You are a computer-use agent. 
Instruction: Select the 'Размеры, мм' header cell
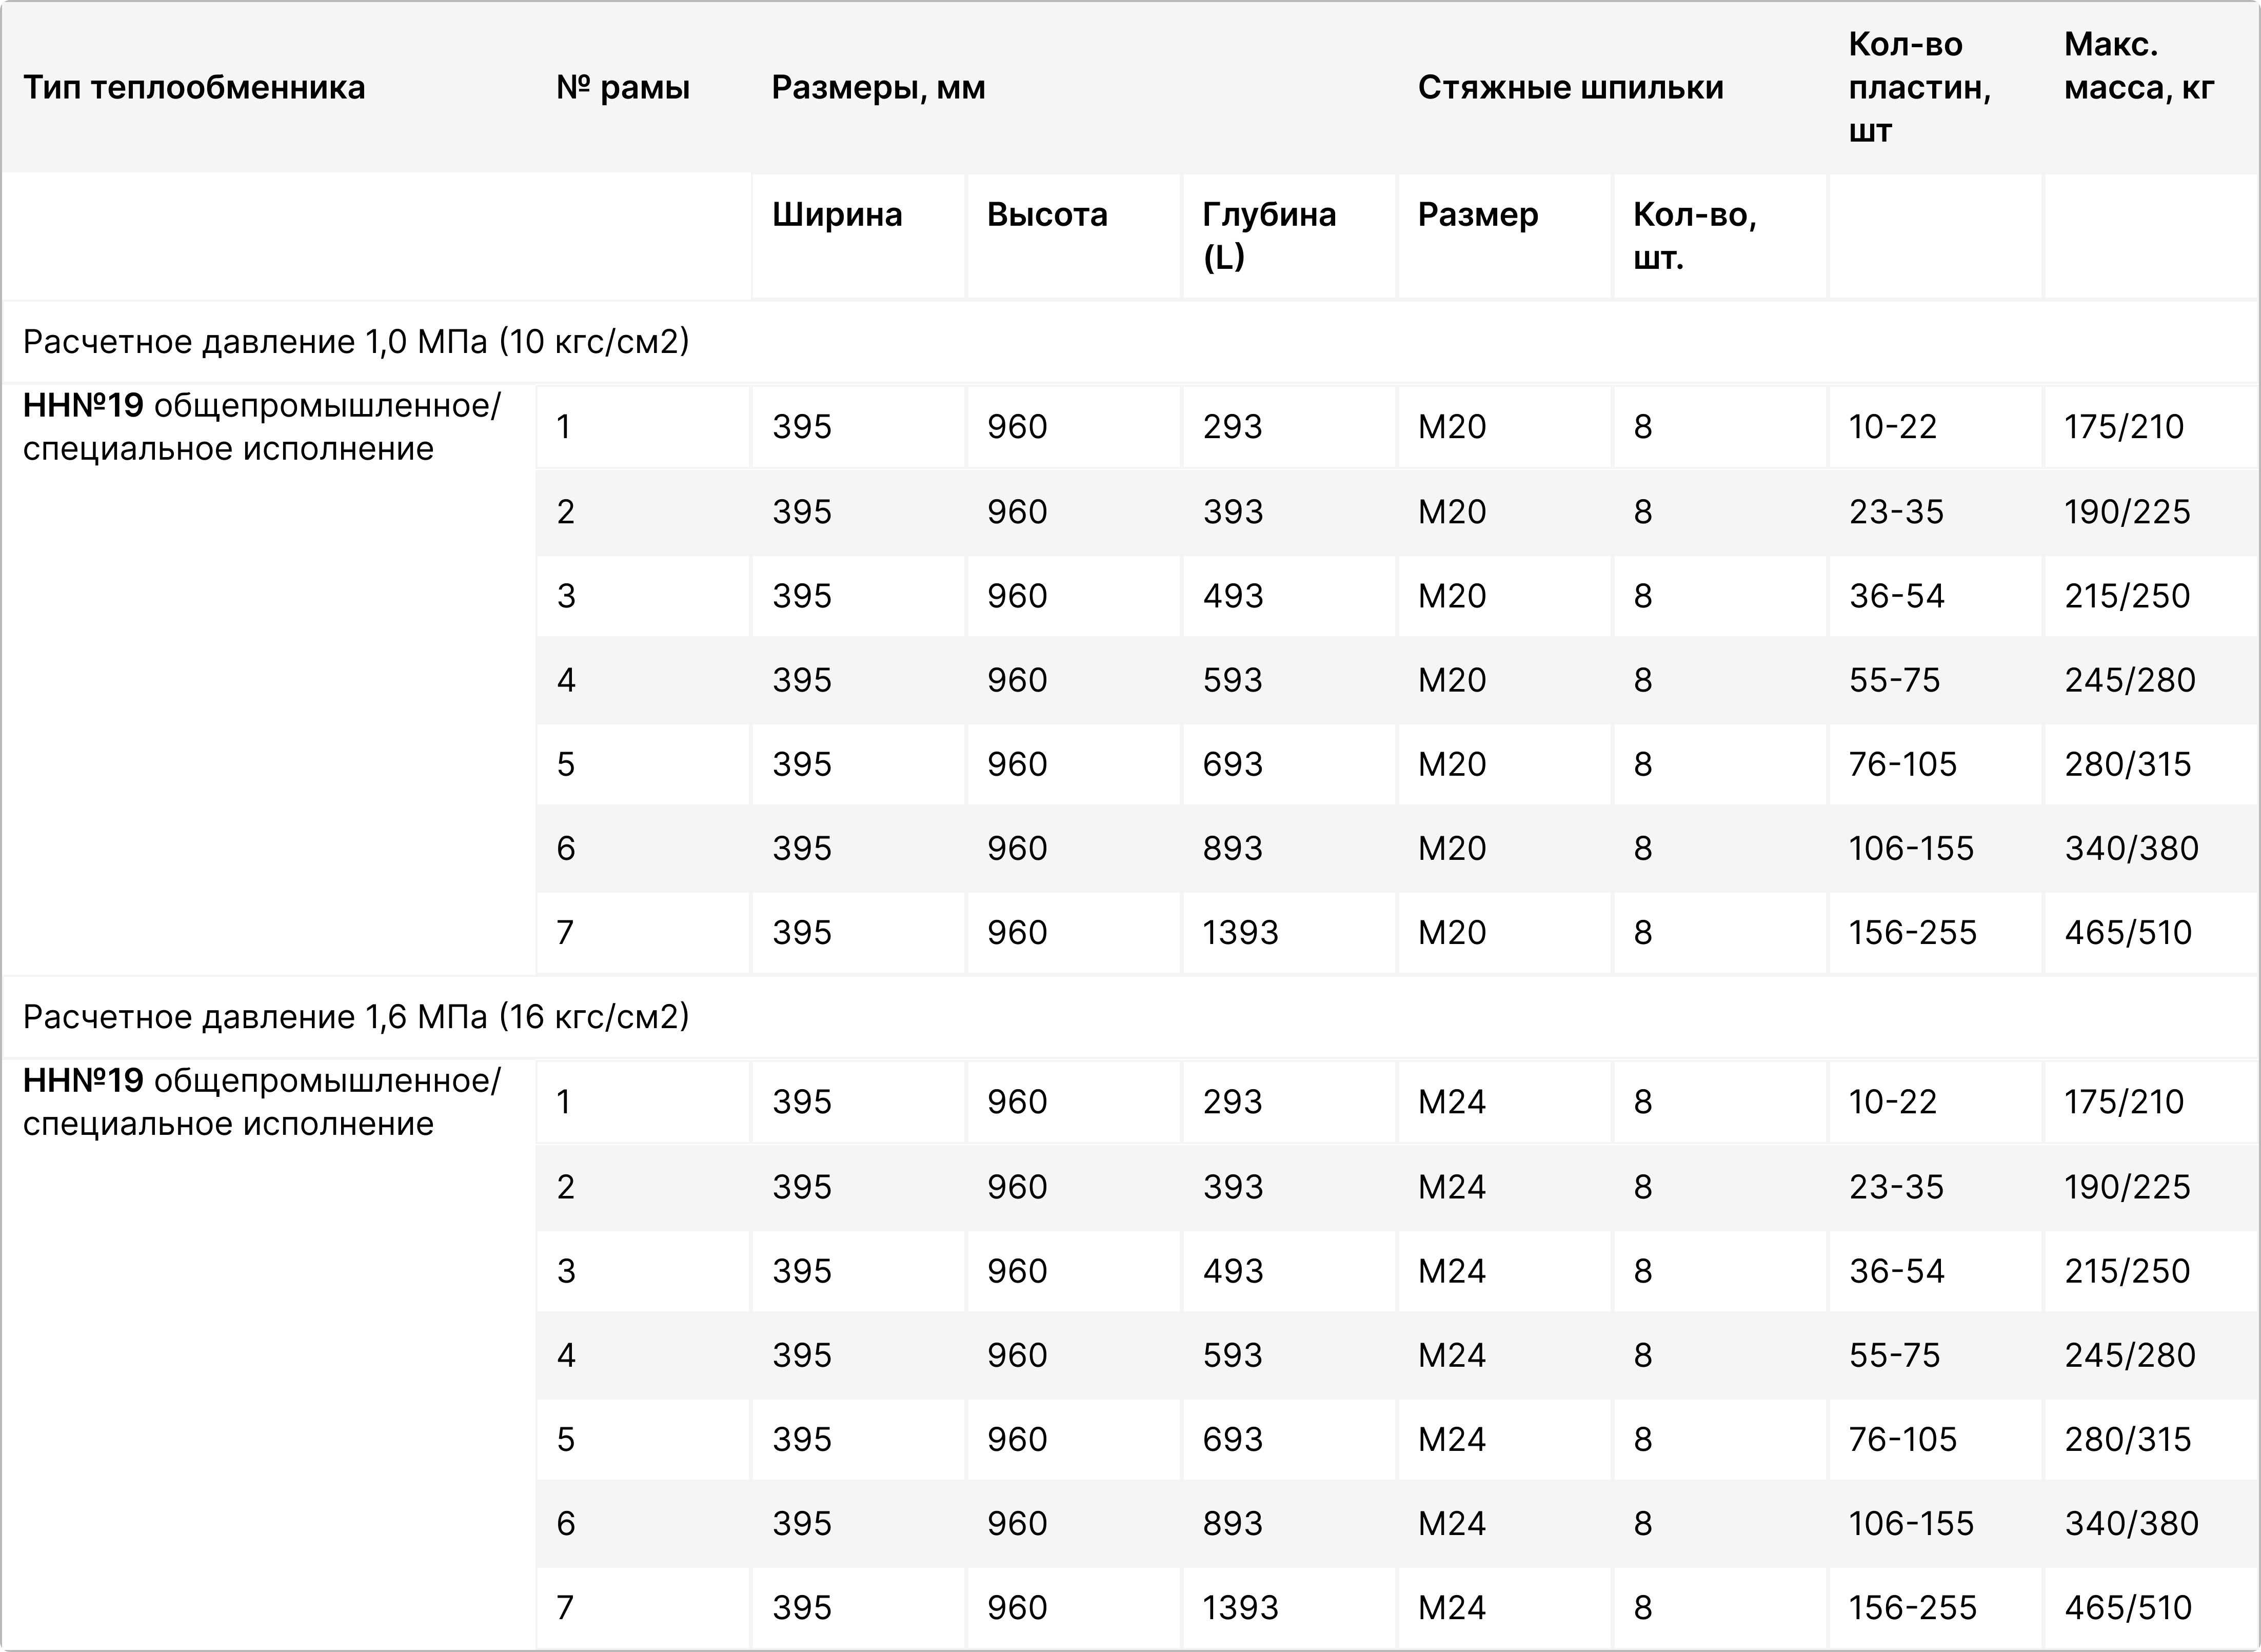tap(878, 88)
